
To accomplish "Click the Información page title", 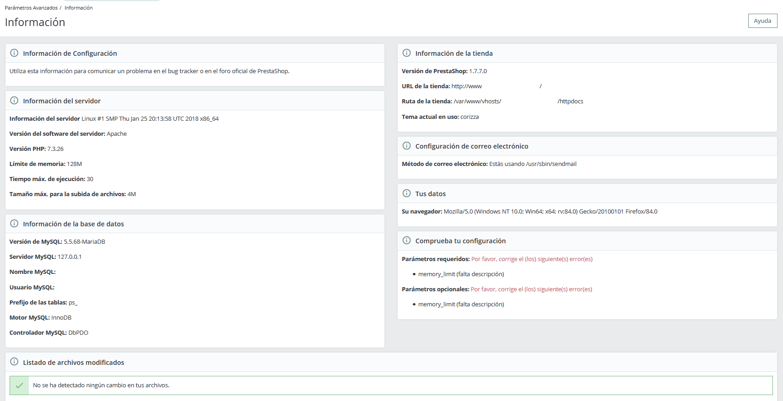I will (x=35, y=22).
